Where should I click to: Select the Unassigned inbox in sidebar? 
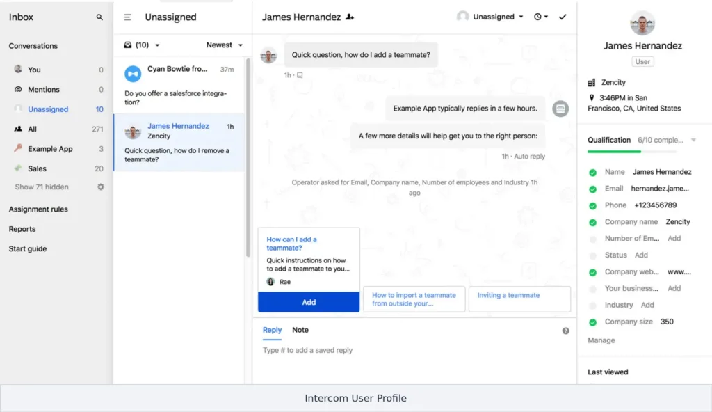[57, 109]
